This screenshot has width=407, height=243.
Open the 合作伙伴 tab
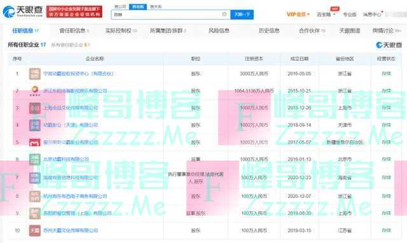312,30
